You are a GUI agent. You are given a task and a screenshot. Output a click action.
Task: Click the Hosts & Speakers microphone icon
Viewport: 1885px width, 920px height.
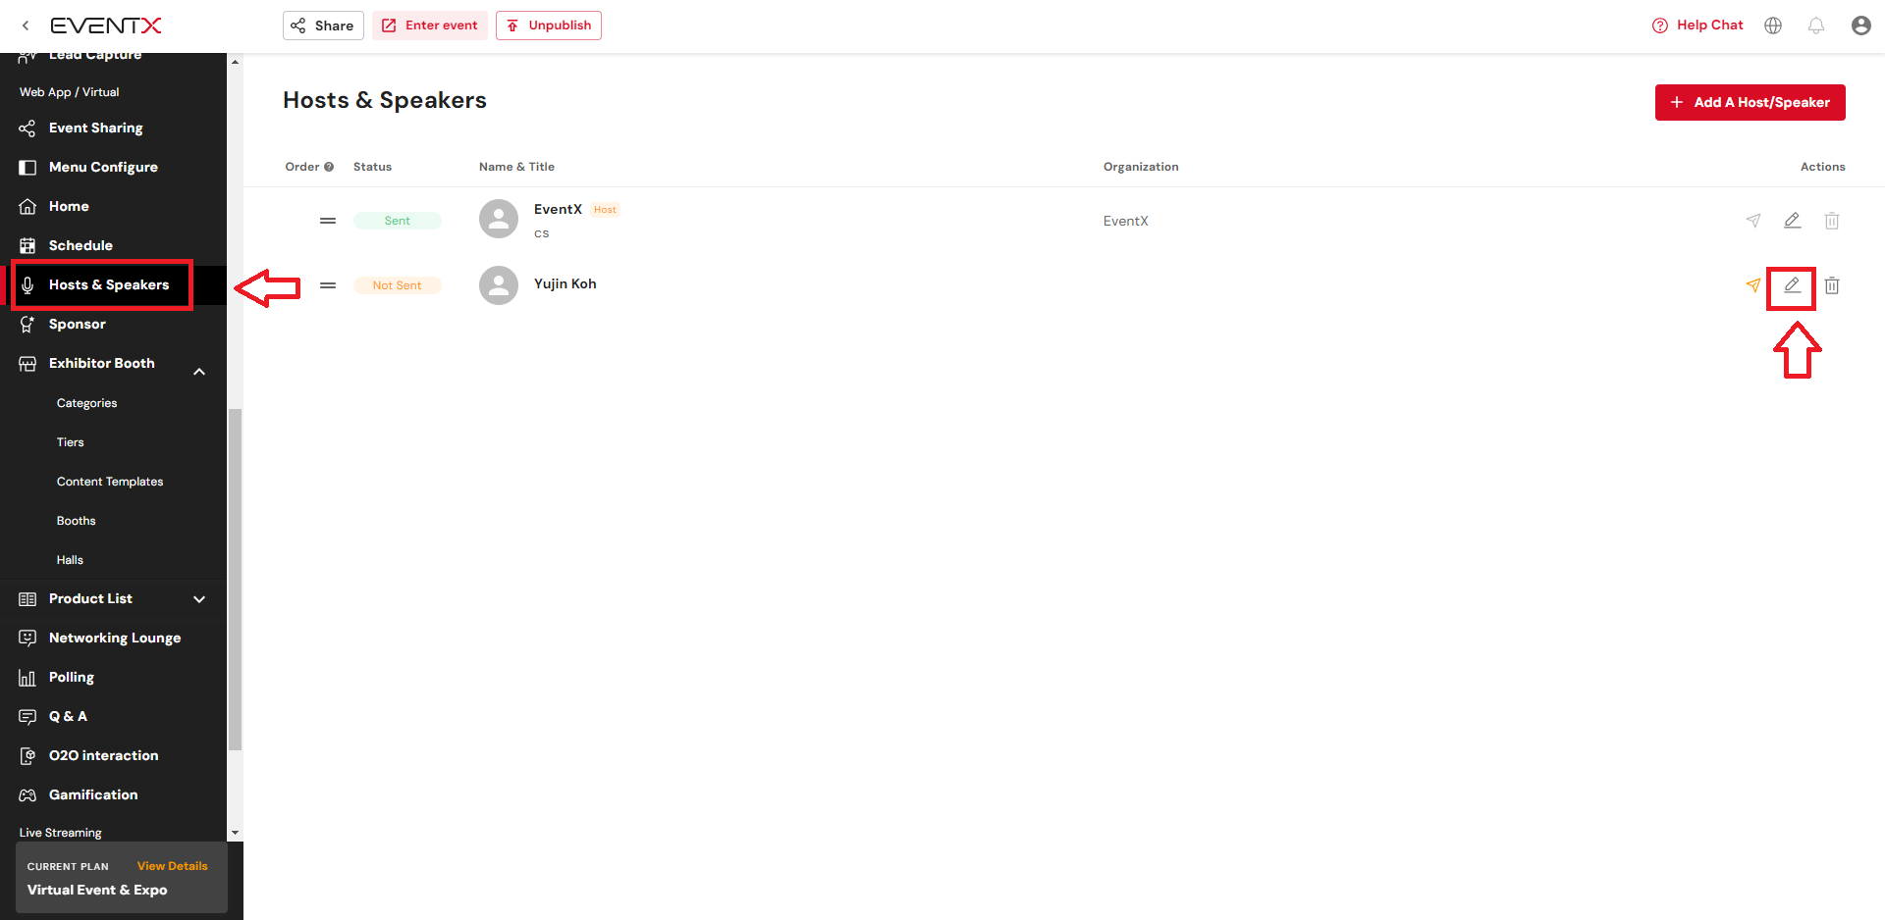pyautogui.click(x=27, y=285)
